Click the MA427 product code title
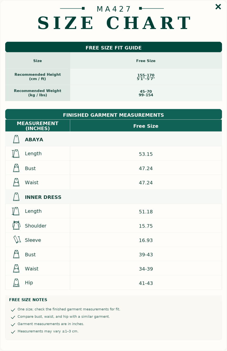 (114, 9)
